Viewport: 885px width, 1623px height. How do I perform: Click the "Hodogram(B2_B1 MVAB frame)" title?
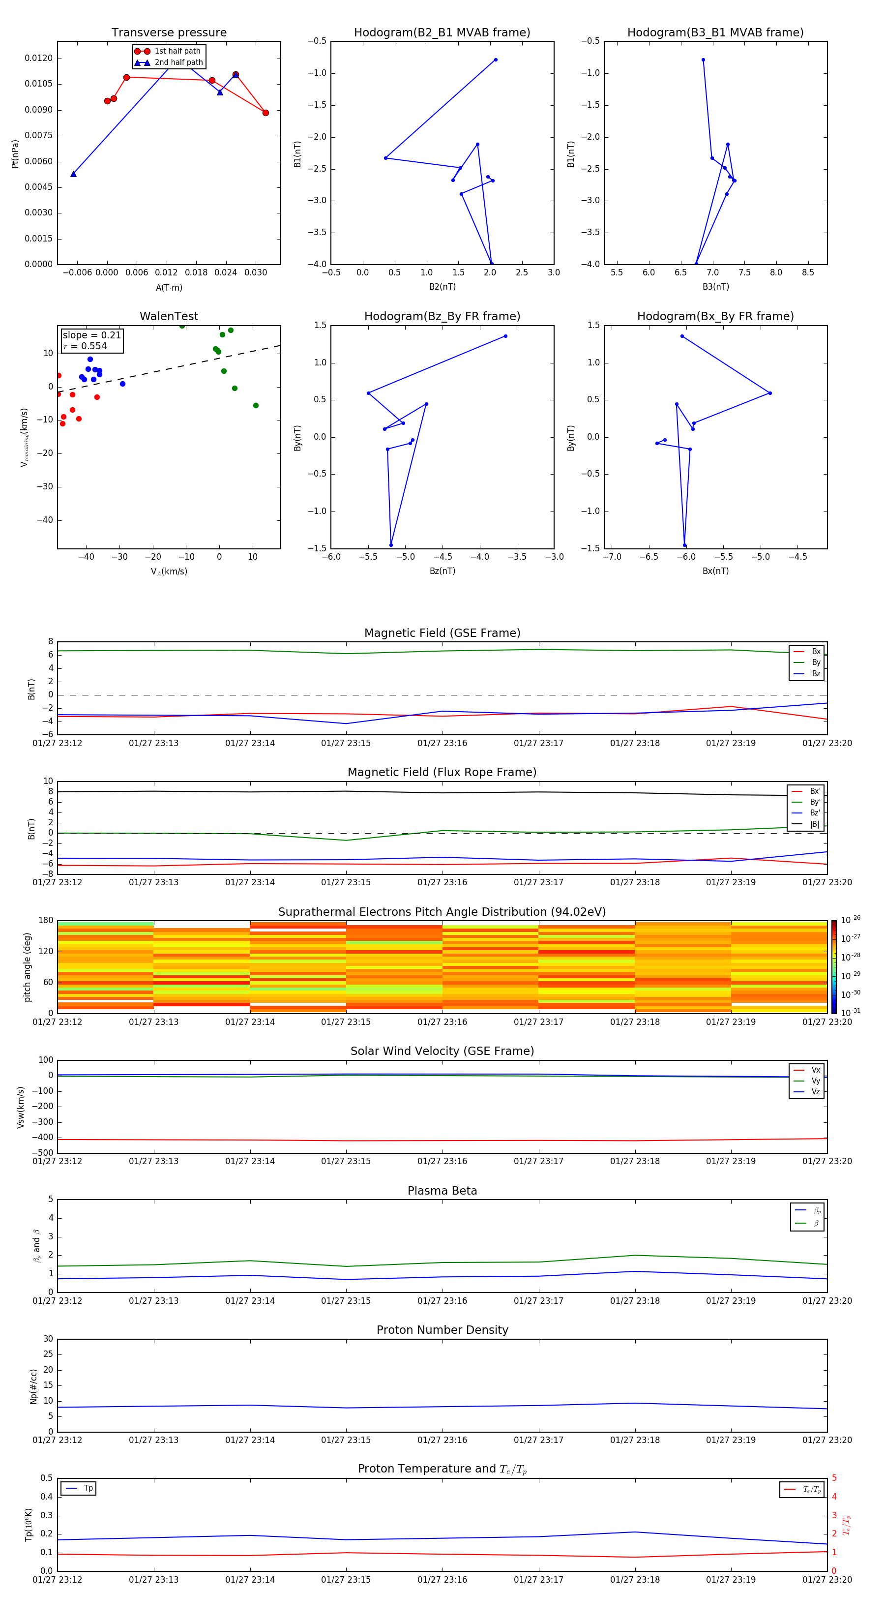click(442, 32)
